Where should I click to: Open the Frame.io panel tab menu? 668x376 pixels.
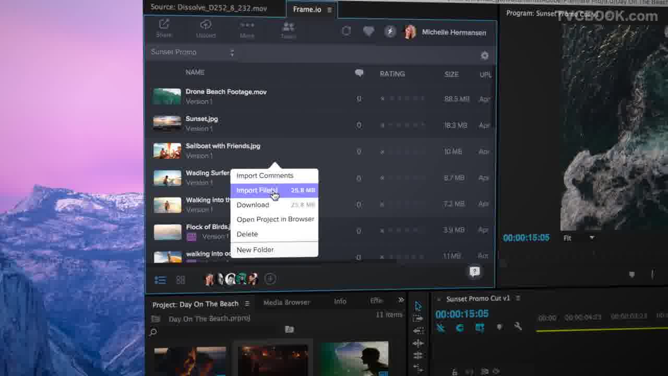(329, 10)
